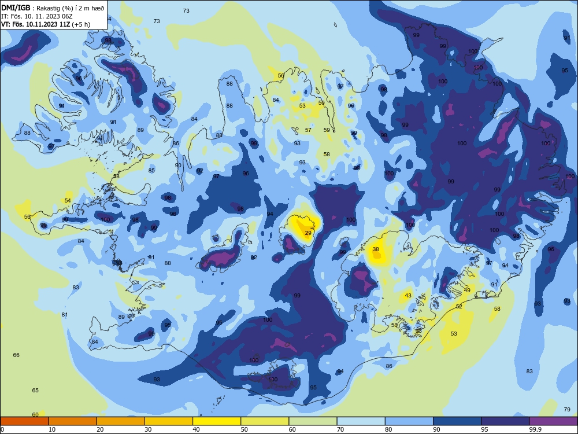Image resolution: width=578 pixels, height=434 pixels.
Task: Pick the amber 20–30 legend color band
Action: [x=121, y=421]
